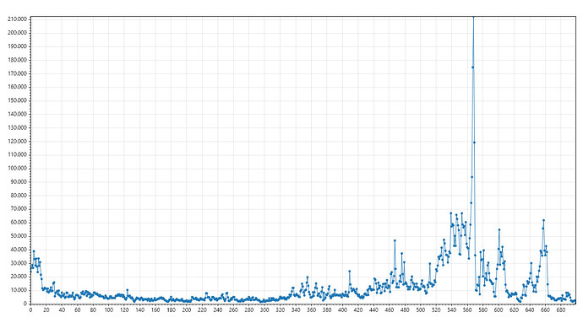The height and width of the screenshot is (323, 583).
Task: Click the 600 x-axis label
Action: (498, 310)
